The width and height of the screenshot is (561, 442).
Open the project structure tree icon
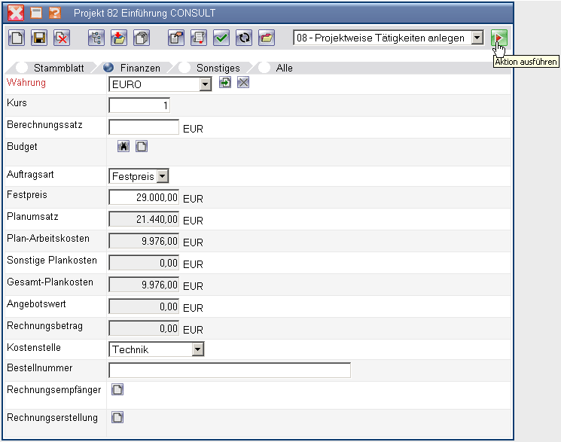pyautogui.click(x=96, y=38)
